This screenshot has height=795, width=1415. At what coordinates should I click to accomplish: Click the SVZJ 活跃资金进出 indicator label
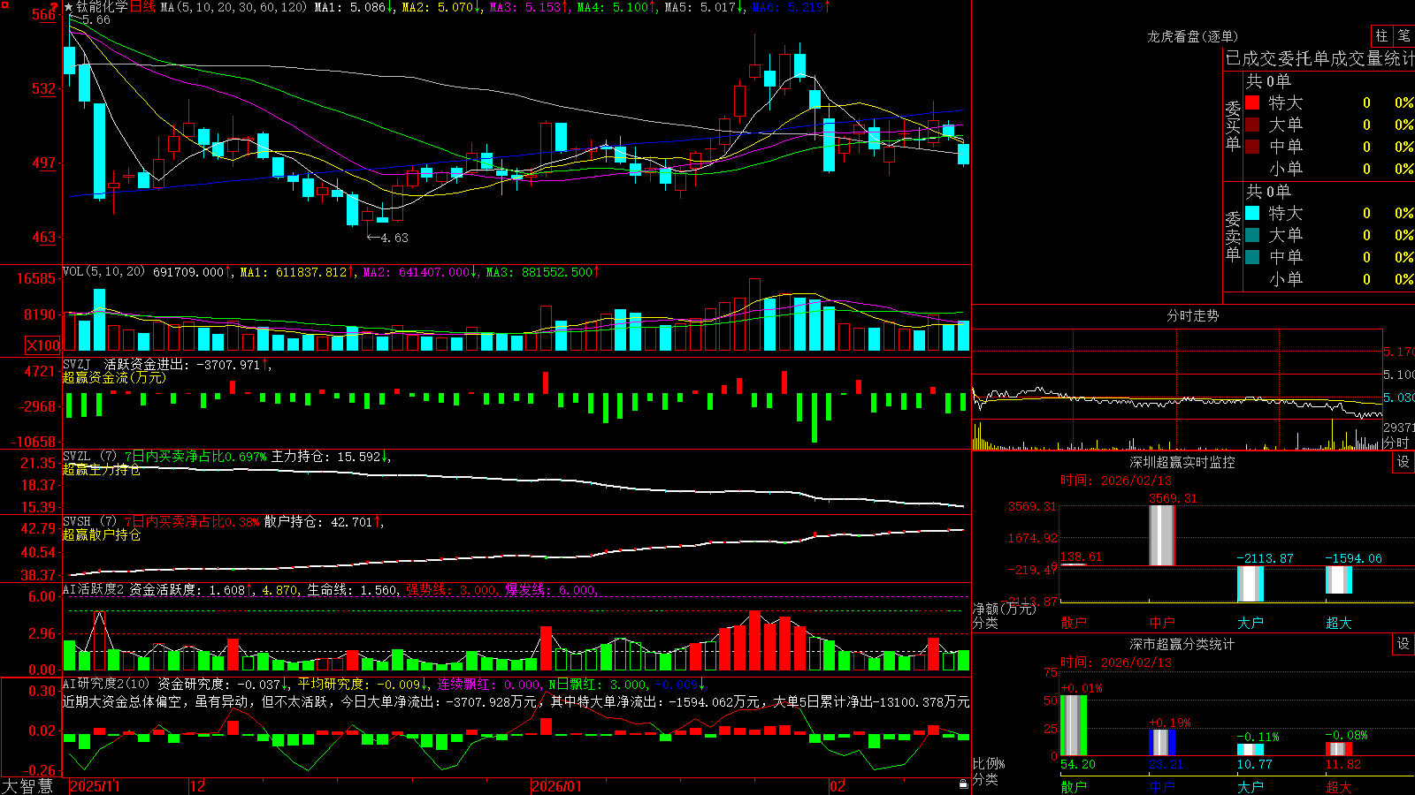click(125, 364)
